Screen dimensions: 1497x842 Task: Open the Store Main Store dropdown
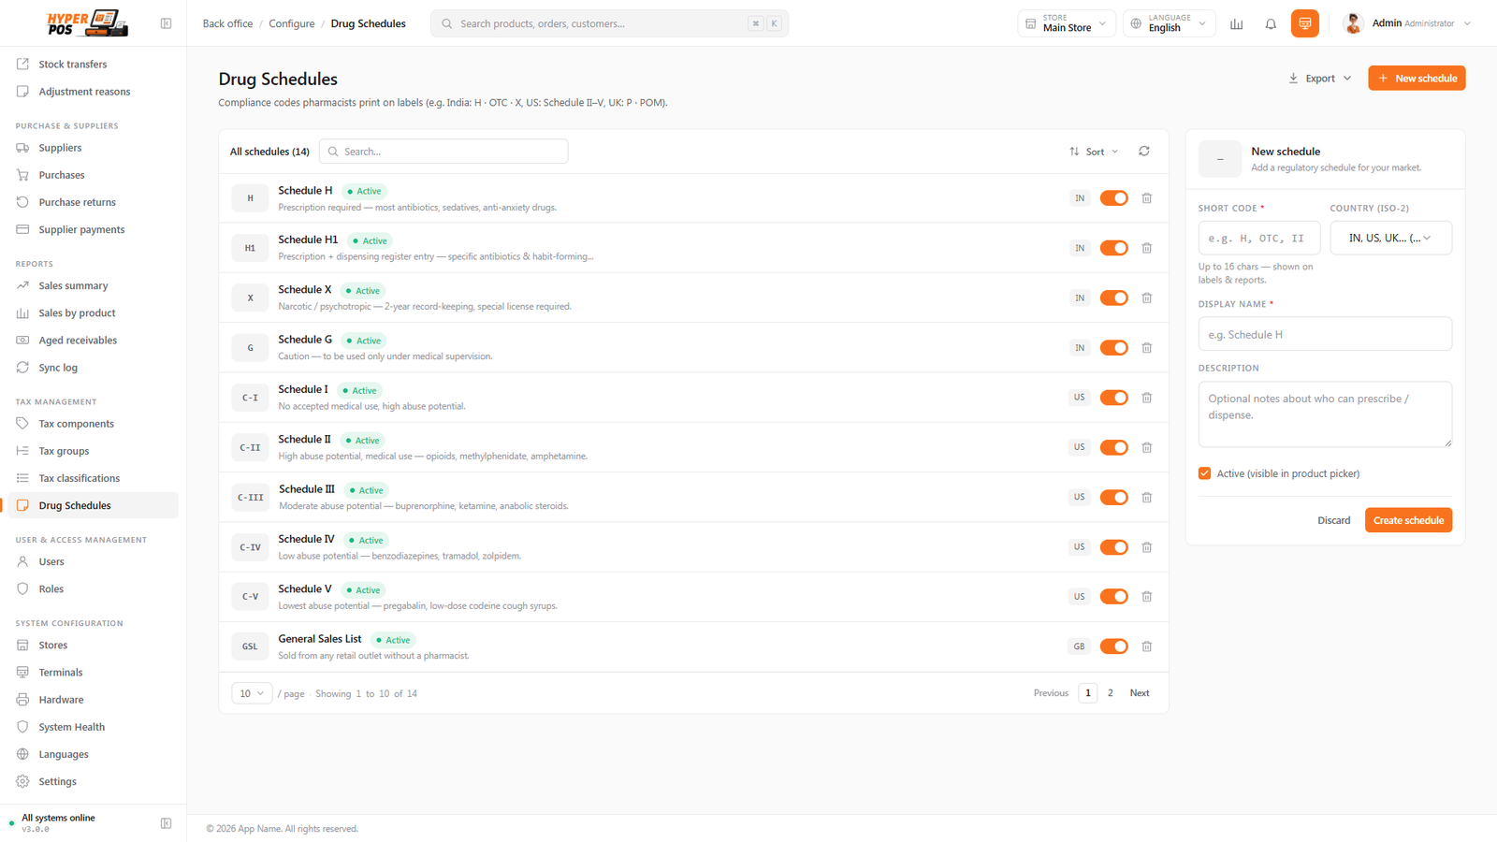click(x=1066, y=23)
